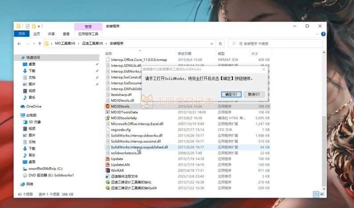
Task: Click the MD3DToolsData application icon
Action: coord(107,112)
